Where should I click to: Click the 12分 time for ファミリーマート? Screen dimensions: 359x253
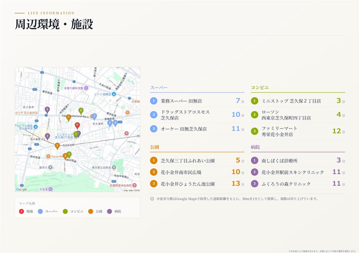tap(339, 131)
